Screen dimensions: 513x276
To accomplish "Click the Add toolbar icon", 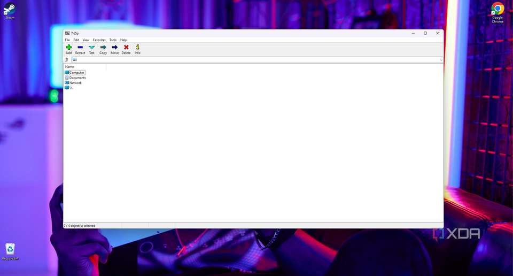I will (69, 48).
